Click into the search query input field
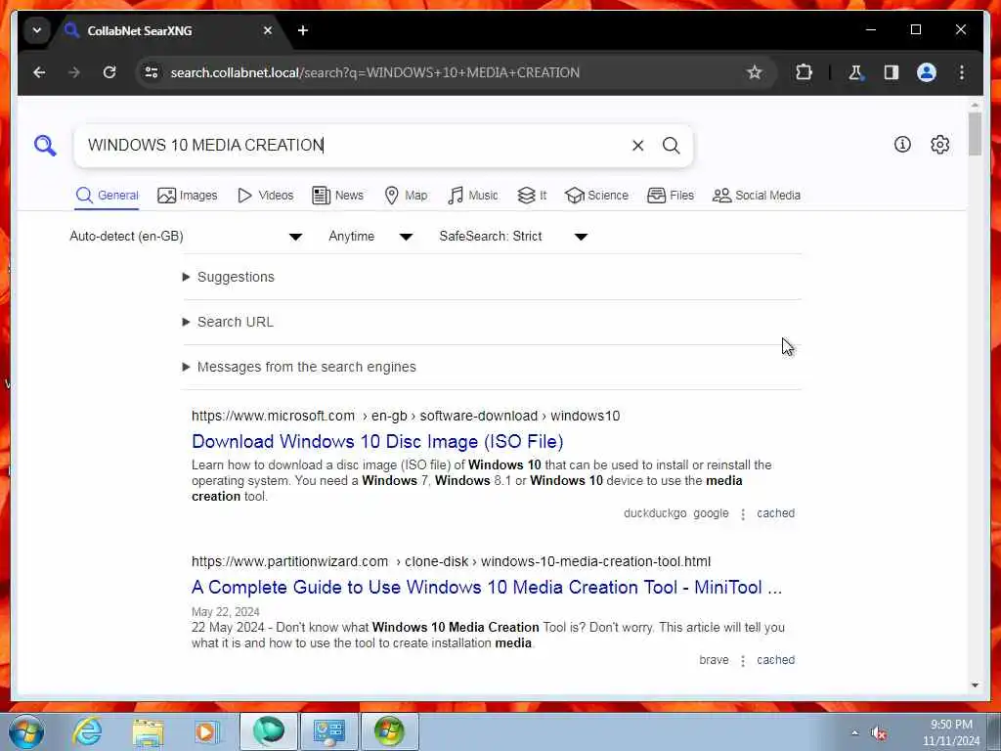Image resolution: width=1001 pixels, height=751 pixels. pyautogui.click(x=351, y=146)
